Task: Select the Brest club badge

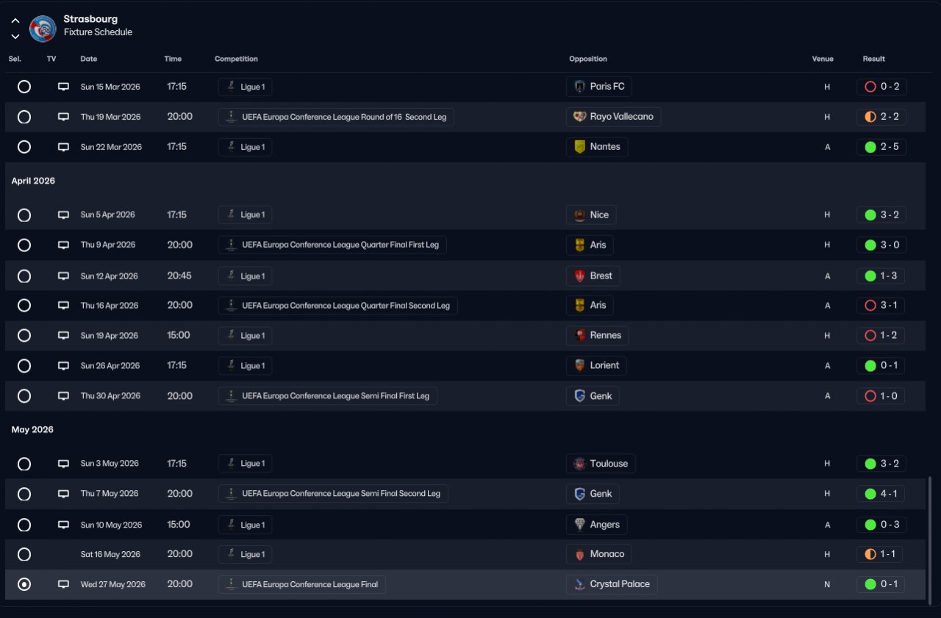Action: pos(580,276)
